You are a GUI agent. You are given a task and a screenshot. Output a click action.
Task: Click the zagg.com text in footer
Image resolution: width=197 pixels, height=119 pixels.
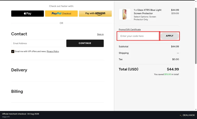[x=6, y=117]
